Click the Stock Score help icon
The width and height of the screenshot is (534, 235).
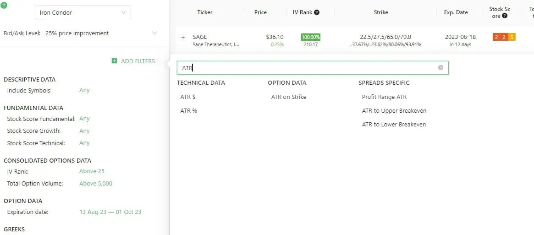[x=505, y=16]
